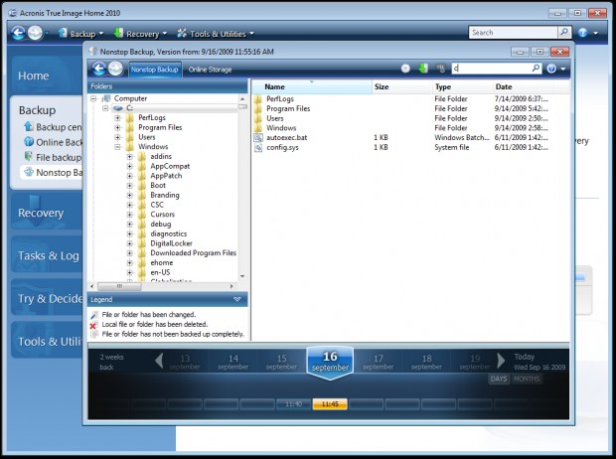Open settings gear icon in browser toolbar

[405, 69]
